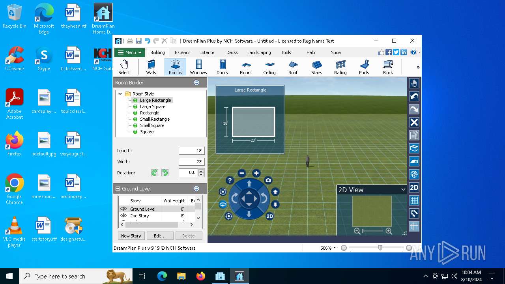Image resolution: width=505 pixels, height=284 pixels.
Task: Switch to the Interior tab
Action: 207,52
